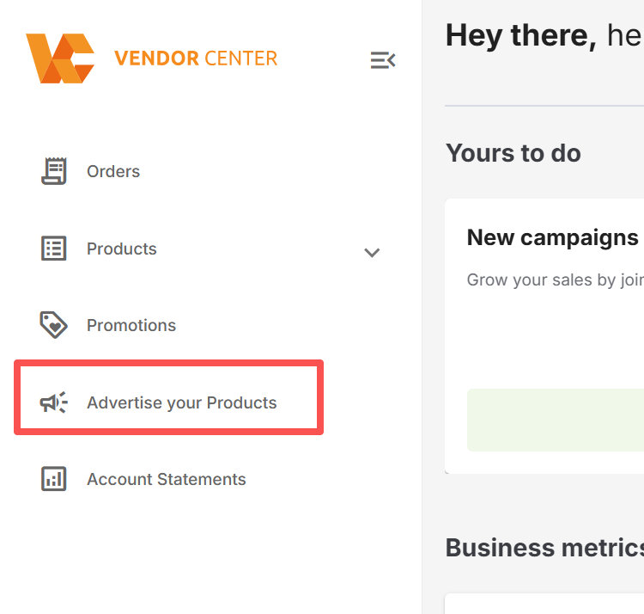Open the Orders menu item

point(113,171)
